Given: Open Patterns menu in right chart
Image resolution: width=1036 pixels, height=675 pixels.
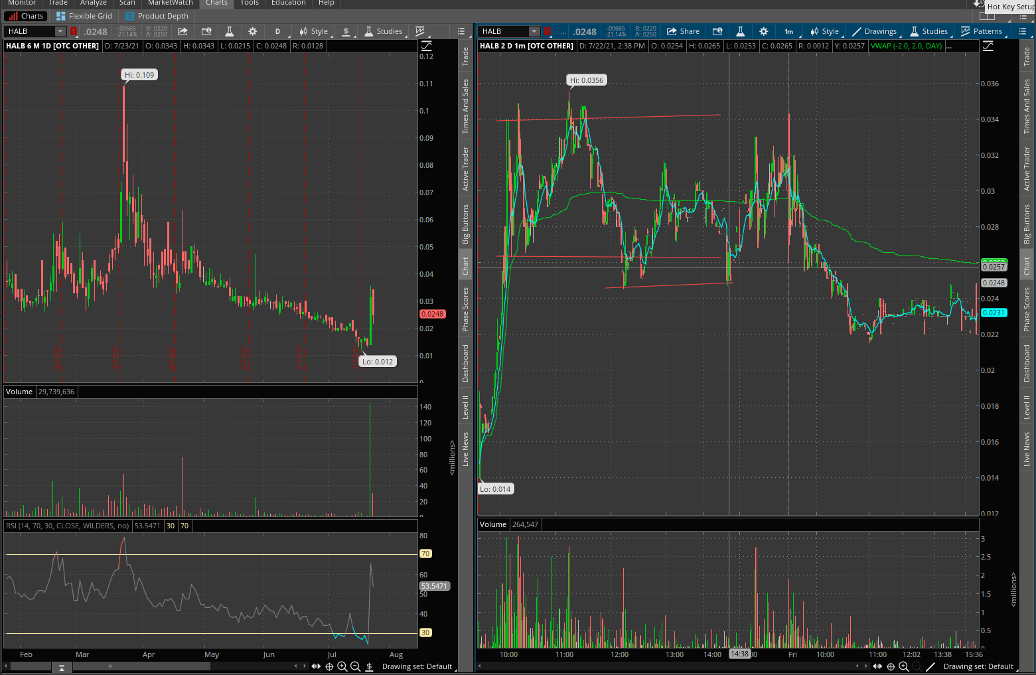Looking at the screenshot, I should 981,31.
